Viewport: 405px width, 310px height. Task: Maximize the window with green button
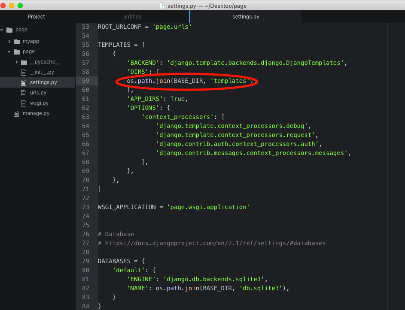[x=20, y=6]
